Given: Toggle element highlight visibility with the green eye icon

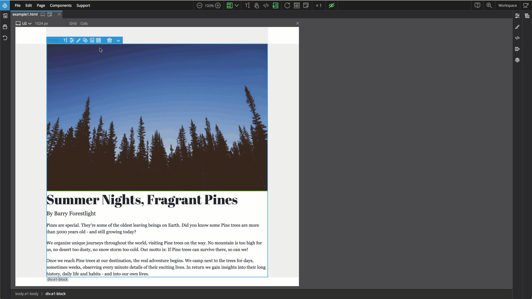Looking at the screenshot, I should (x=331, y=5).
